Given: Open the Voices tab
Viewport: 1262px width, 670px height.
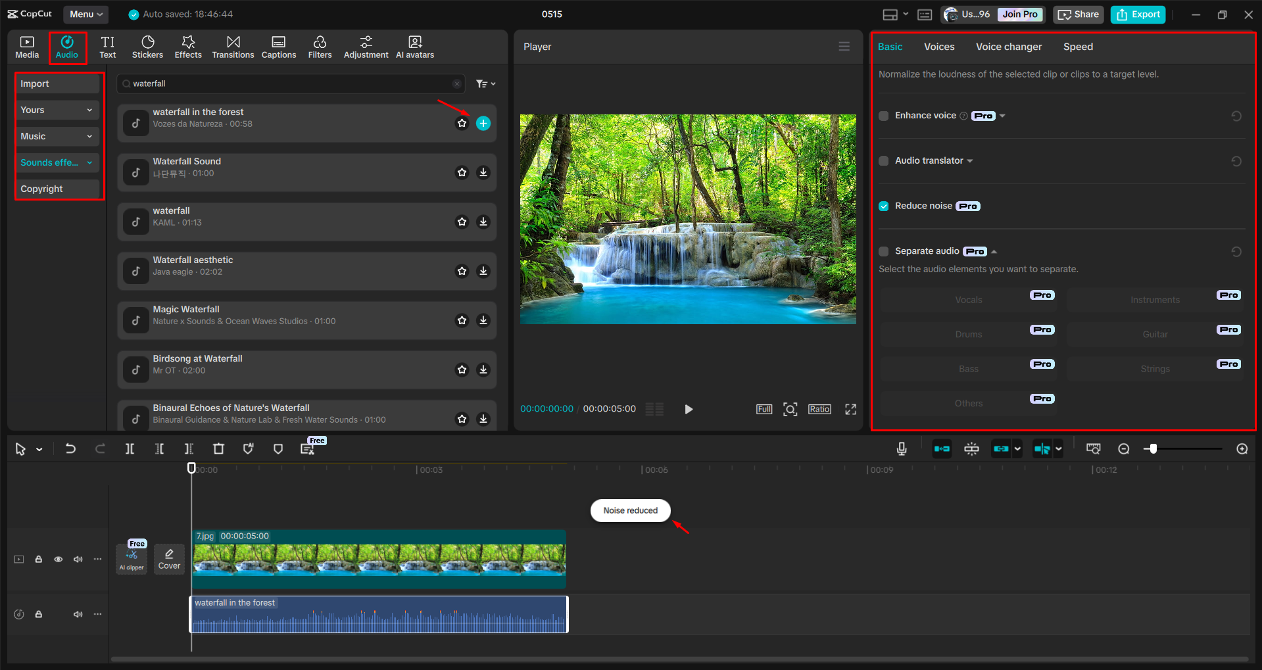Looking at the screenshot, I should point(938,47).
